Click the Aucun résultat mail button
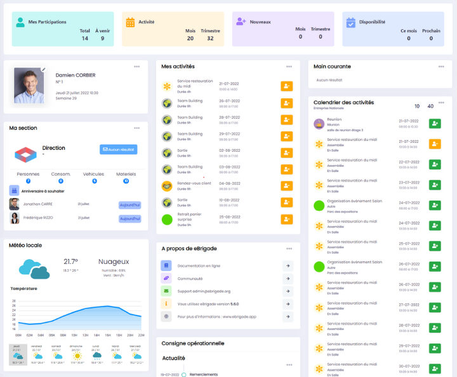The height and width of the screenshot is (377, 457). coord(118,149)
